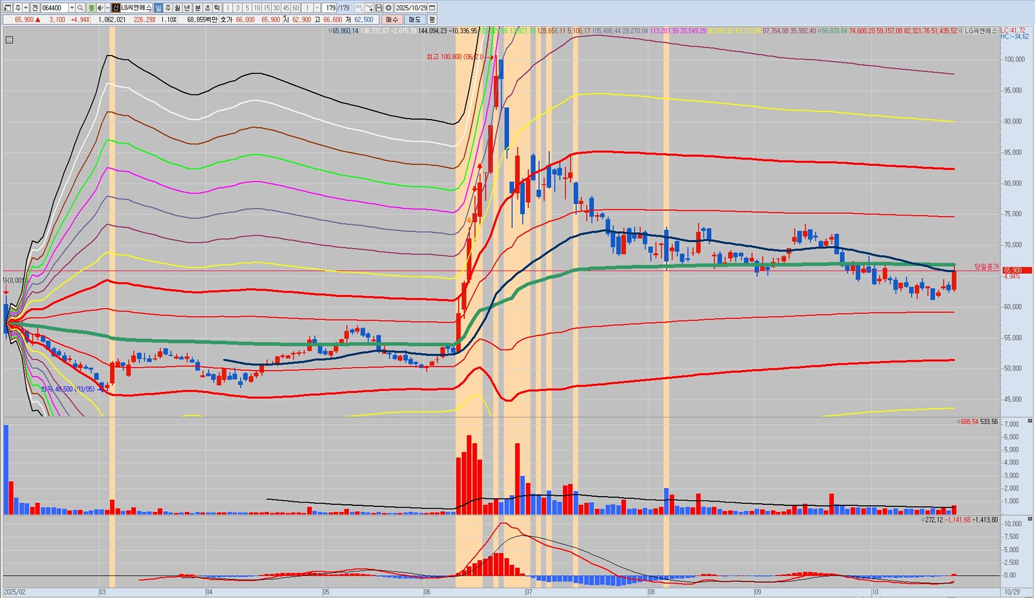Open the 주 market type dropdown arrow
Screen dimensions: 1035x598
click(x=26, y=8)
